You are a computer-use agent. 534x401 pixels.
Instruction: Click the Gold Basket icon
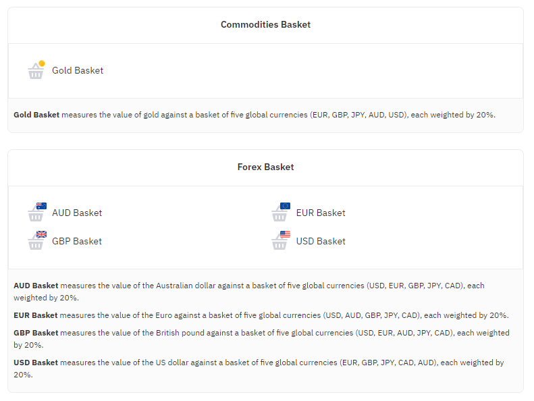coord(36,70)
